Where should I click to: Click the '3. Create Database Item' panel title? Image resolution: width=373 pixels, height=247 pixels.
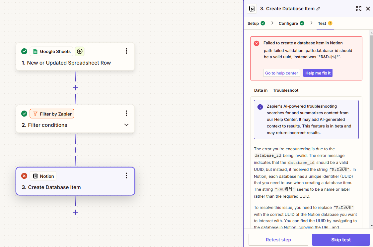[287, 9]
